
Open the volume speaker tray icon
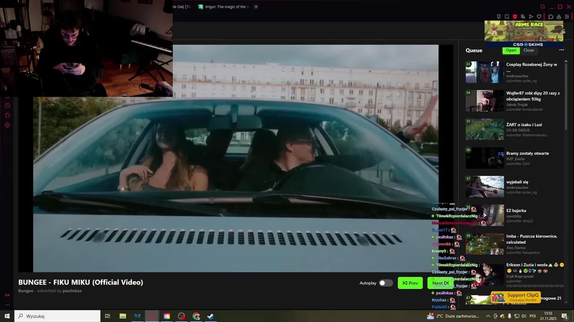524,316
